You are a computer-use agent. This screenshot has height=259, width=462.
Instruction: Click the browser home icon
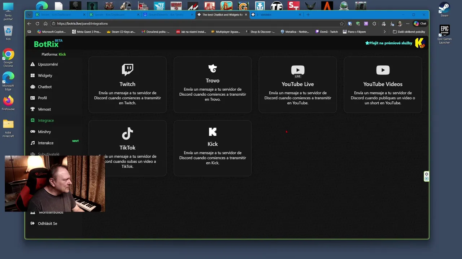(45, 24)
